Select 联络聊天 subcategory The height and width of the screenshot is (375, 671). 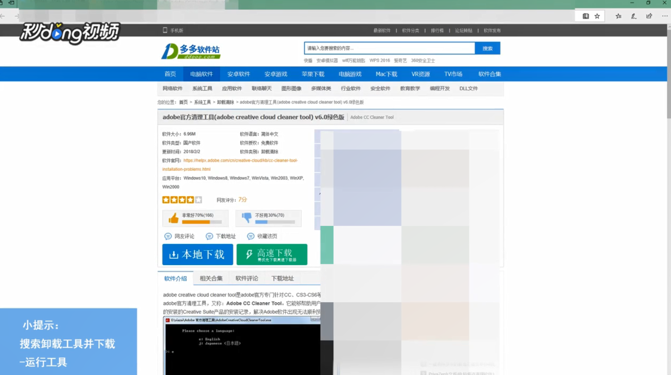(261, 88)
